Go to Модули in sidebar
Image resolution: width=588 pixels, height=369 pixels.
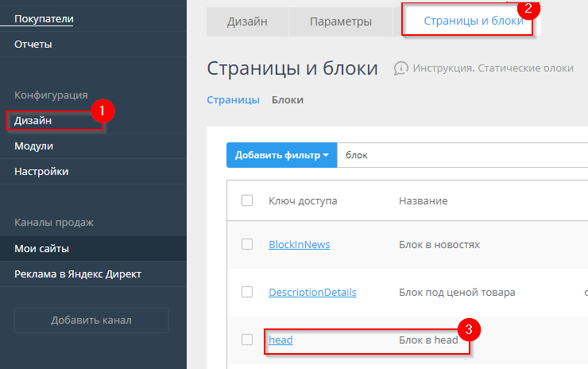tap(33, 146)
